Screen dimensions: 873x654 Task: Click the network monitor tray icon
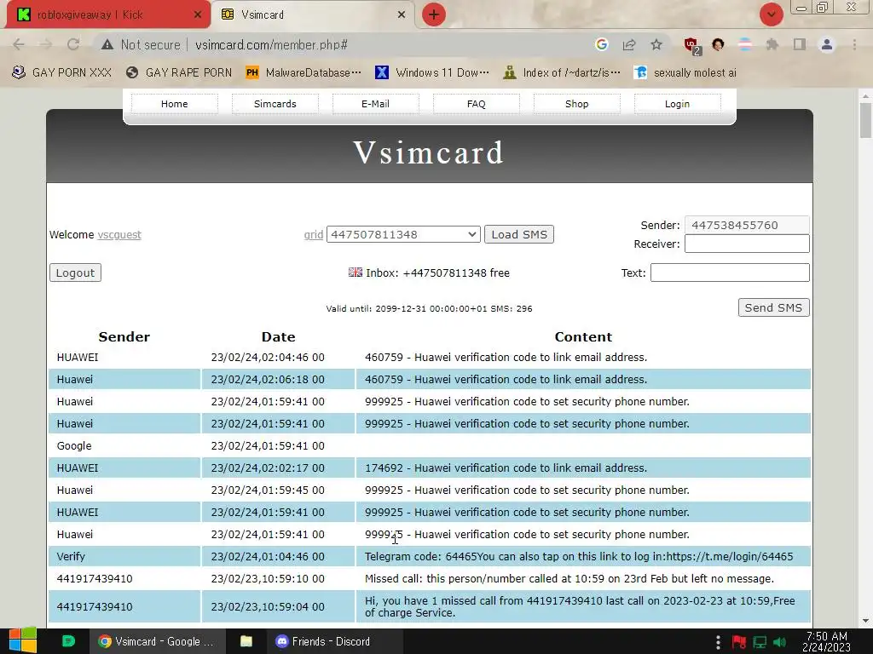click(x=760, y=642)
